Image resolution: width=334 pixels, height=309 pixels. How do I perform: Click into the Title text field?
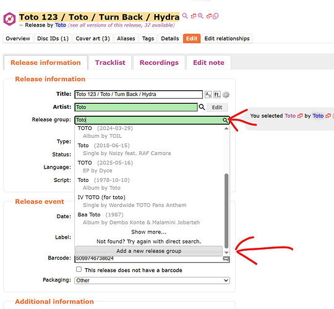pos(139,95)
